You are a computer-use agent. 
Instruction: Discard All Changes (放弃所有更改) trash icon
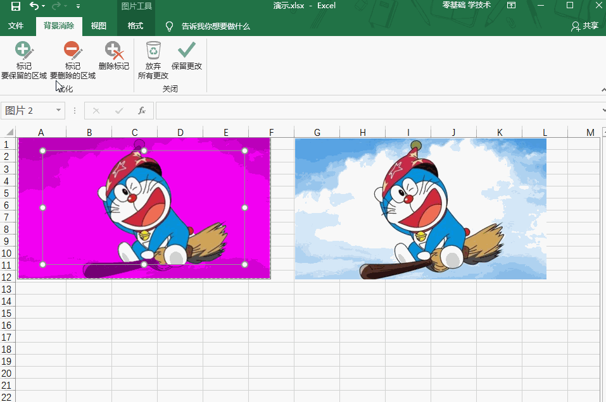click(x=153, y=60)
